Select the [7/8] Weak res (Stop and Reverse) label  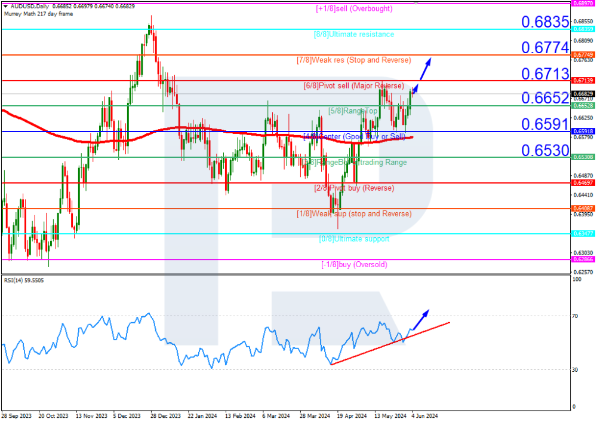[x=353, y=60]
